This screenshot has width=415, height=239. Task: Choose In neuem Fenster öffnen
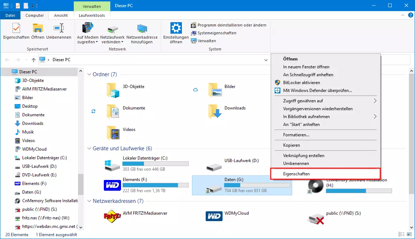pyautogui.click(x=325, y=67)
